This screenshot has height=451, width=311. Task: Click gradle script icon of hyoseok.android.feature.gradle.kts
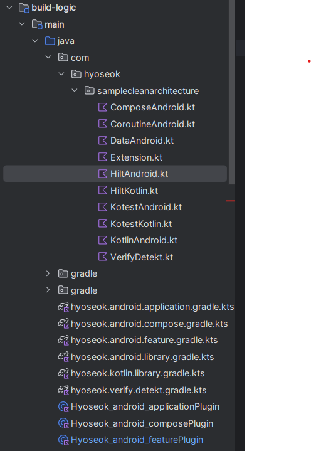(63, 340)
